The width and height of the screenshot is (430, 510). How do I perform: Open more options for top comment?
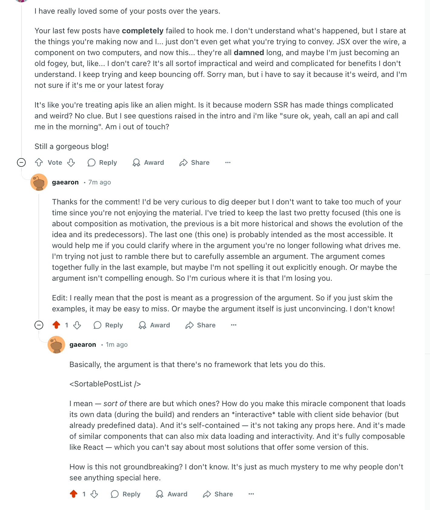tap(228, 163)
